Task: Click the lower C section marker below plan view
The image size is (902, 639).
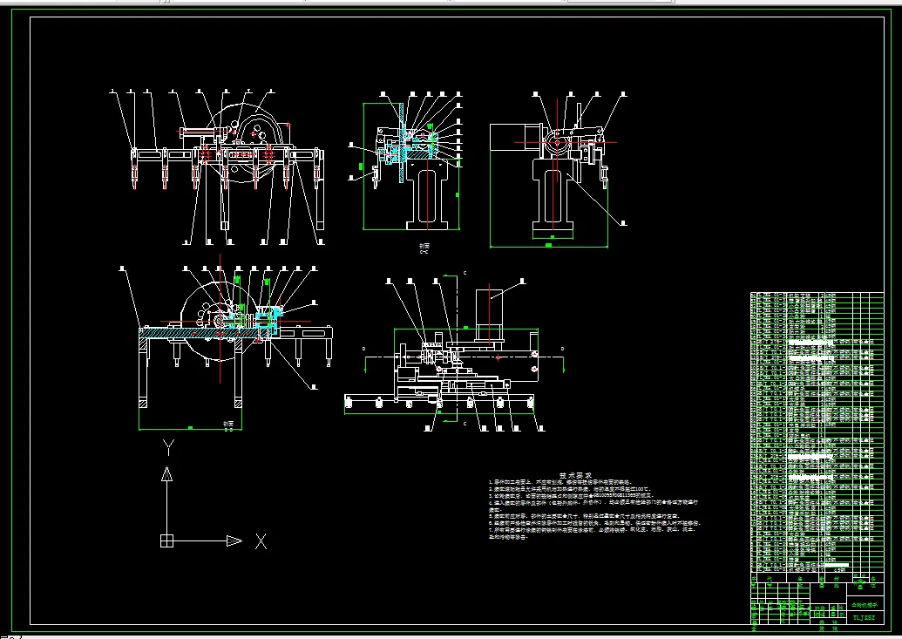Action: [465, 424]
